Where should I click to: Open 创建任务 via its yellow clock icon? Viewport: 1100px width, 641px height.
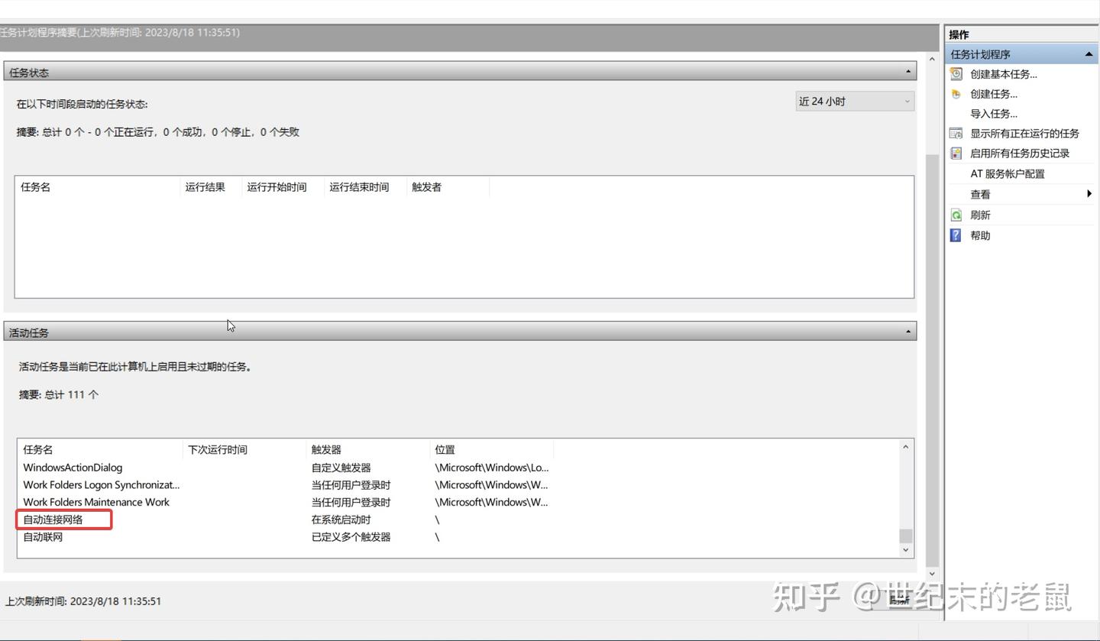click(956, 93)
